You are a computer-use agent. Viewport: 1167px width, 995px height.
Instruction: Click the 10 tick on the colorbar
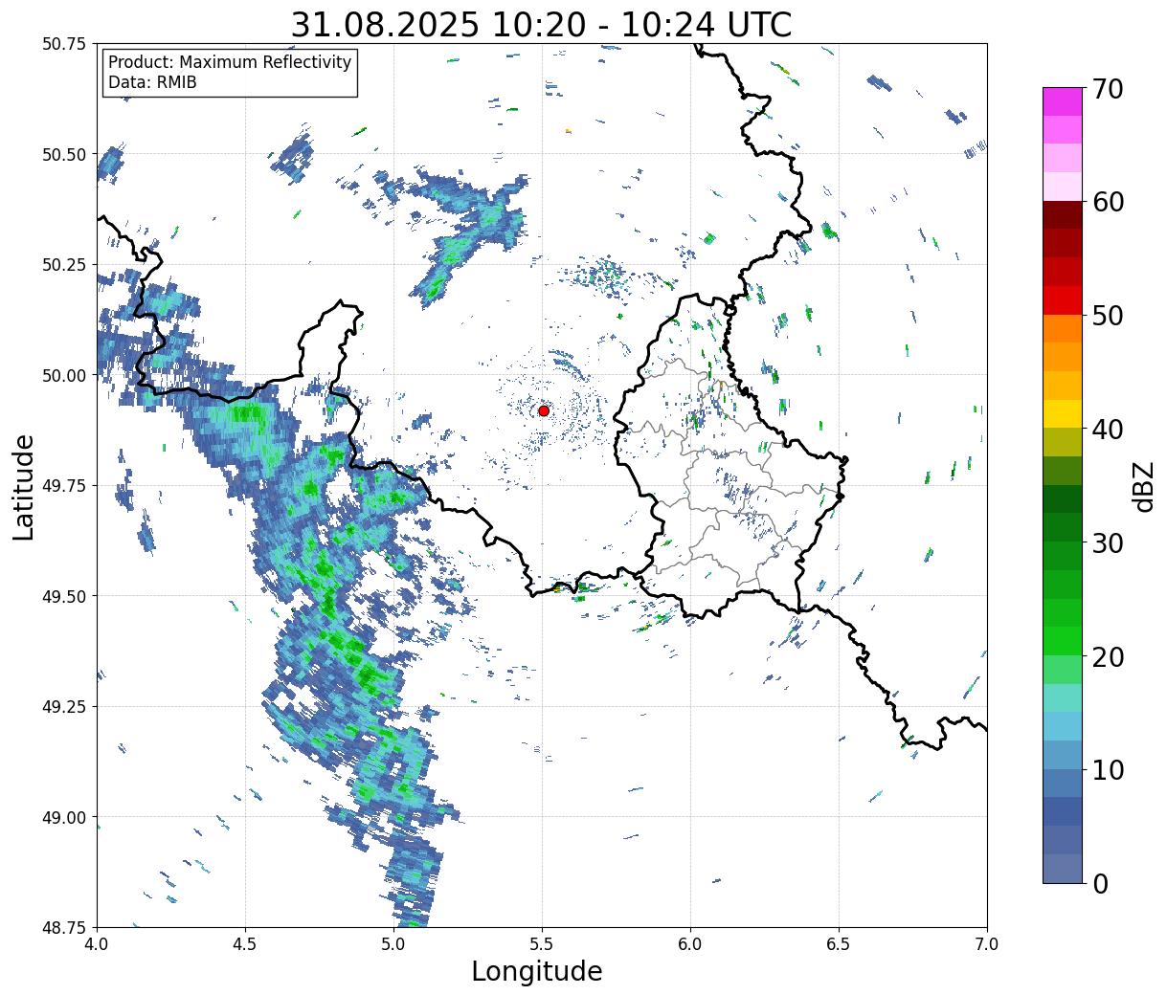click(1108, 769)
